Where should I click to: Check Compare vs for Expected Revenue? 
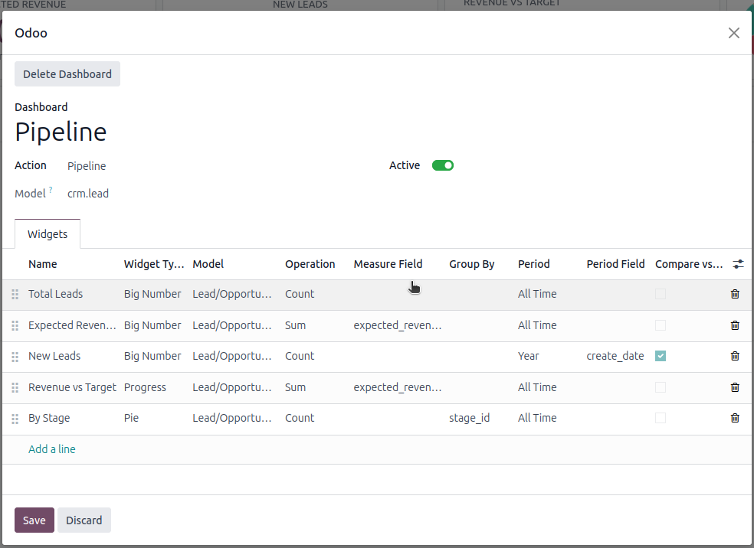pos(661,325)
